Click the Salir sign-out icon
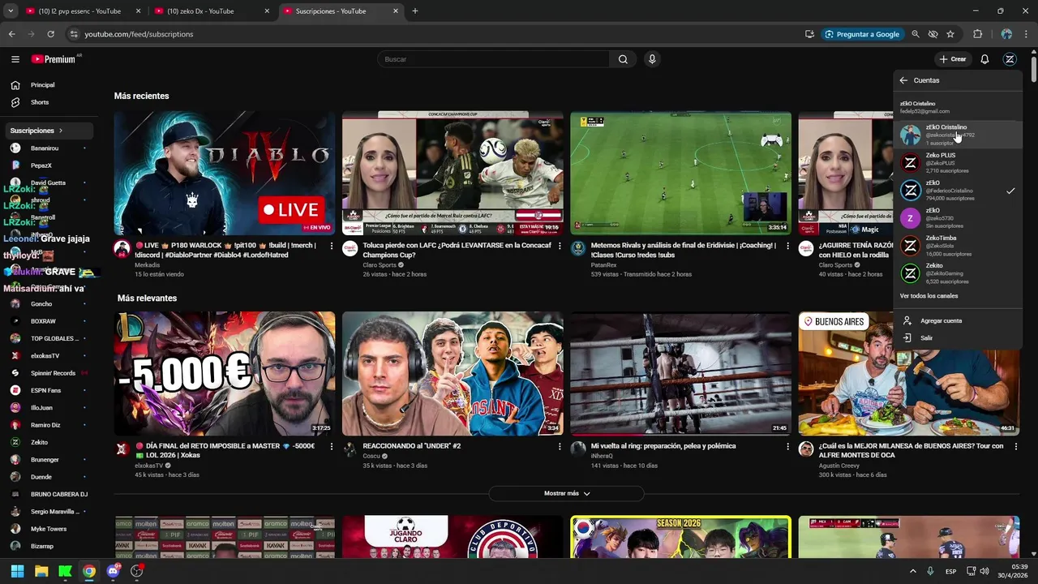This screenshot has height=584, width=1038. click(907, 337)
